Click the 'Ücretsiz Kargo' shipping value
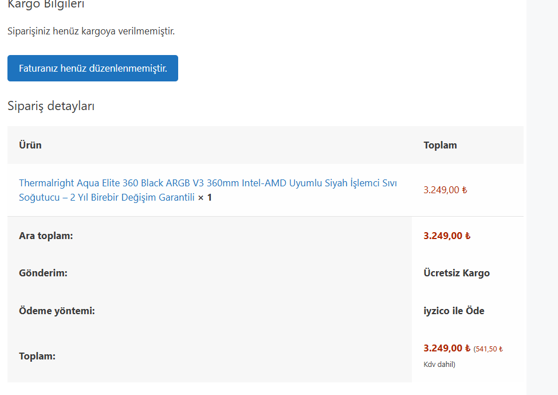The height and width of the screenshot is (395, 558). (x=457, y=273)
